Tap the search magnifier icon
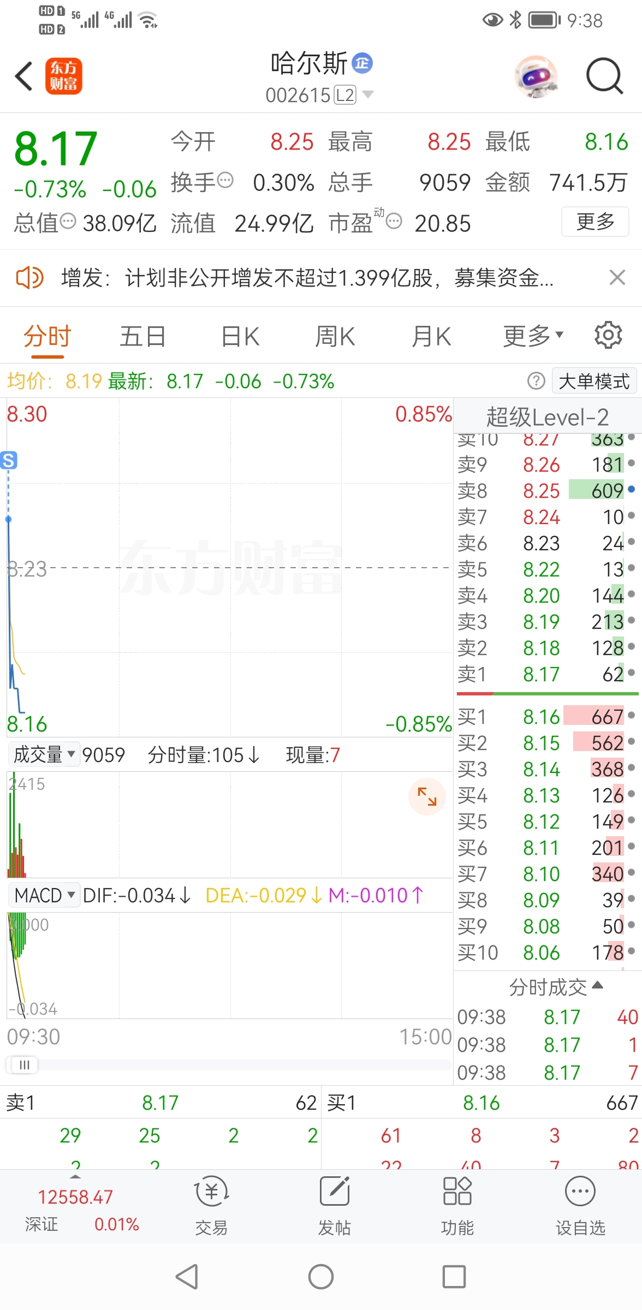 [x=605, y=76]
